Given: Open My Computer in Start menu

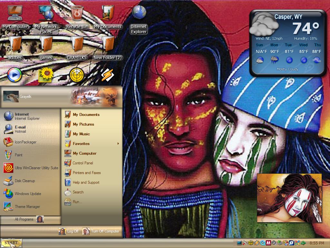Looking at the screenshot, I should pos(92,153).
